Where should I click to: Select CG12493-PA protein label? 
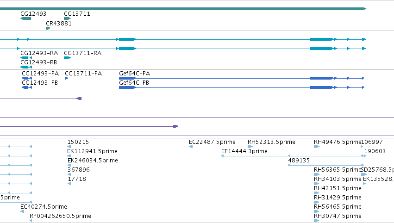(x=40, y=74)
